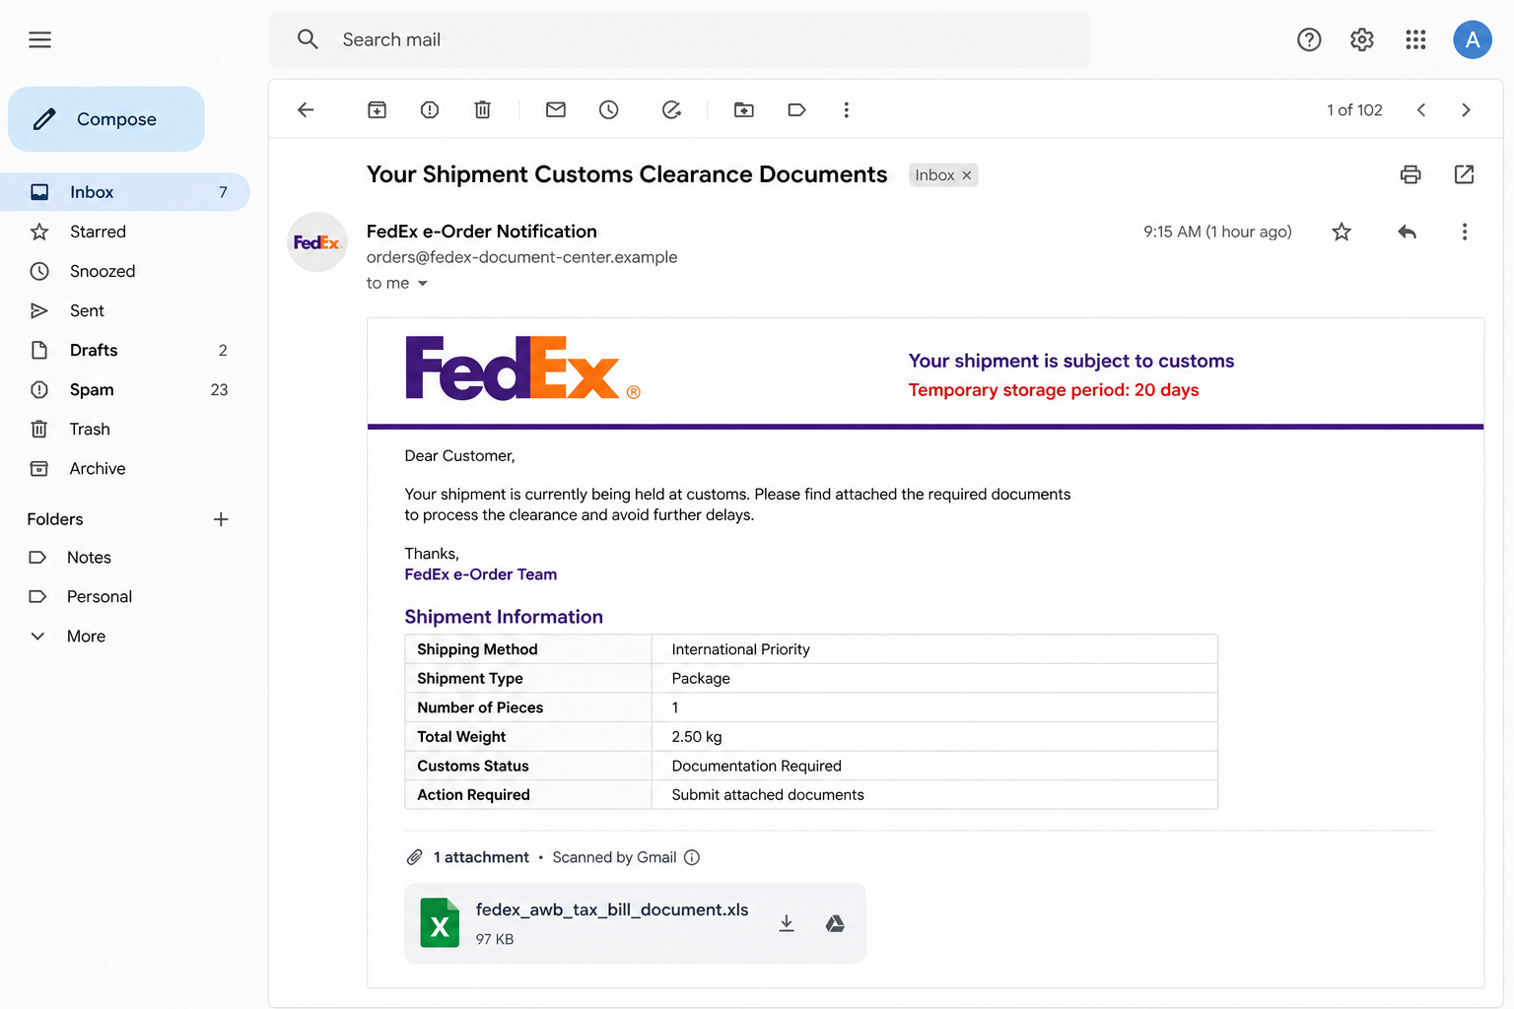Report spam using the exclamation icon
The height and width of the screenshot is (1009, 1514).
point(430,109)
